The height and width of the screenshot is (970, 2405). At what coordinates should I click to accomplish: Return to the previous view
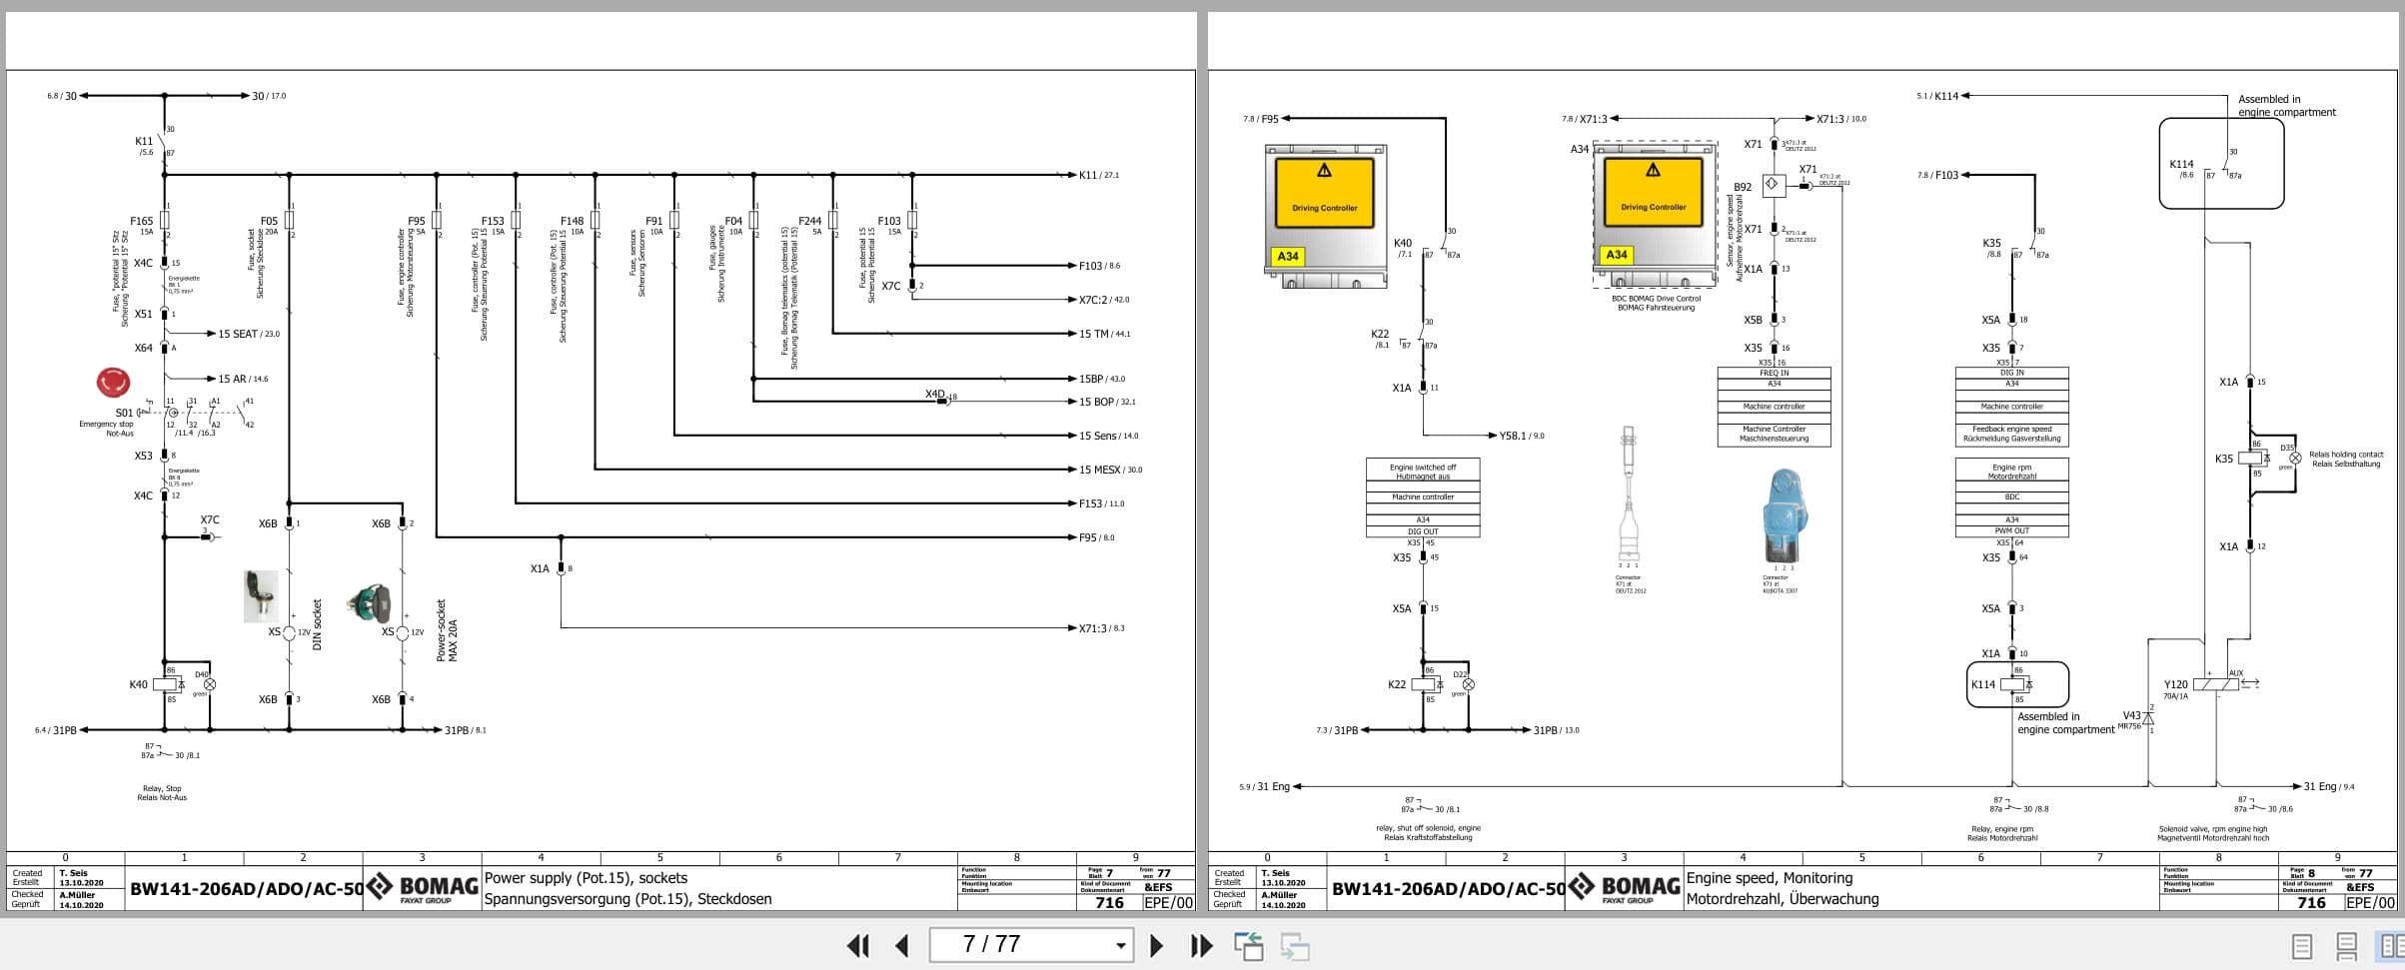[1250, 944]
